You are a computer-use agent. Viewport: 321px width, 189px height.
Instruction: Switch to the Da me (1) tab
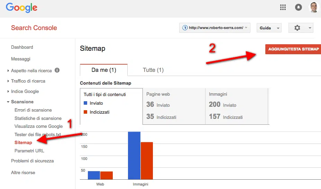coord(104,70)
